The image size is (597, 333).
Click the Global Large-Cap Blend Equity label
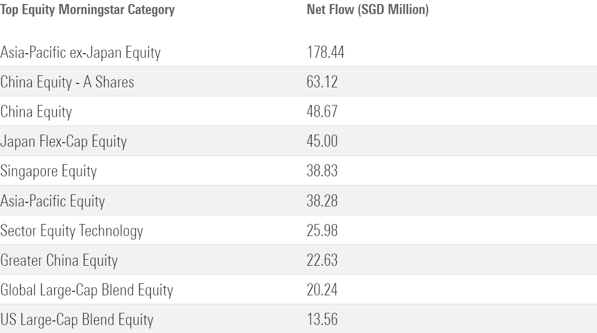click(86, 291)
